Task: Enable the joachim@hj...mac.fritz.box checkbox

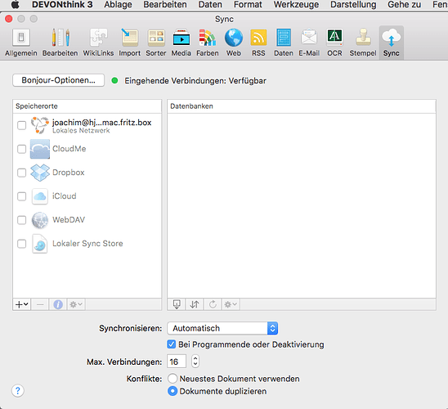Action: 22,125
